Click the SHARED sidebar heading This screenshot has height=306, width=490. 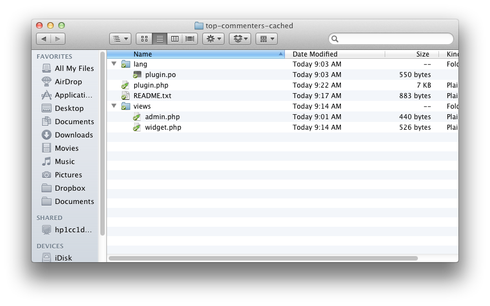(49, 218)
